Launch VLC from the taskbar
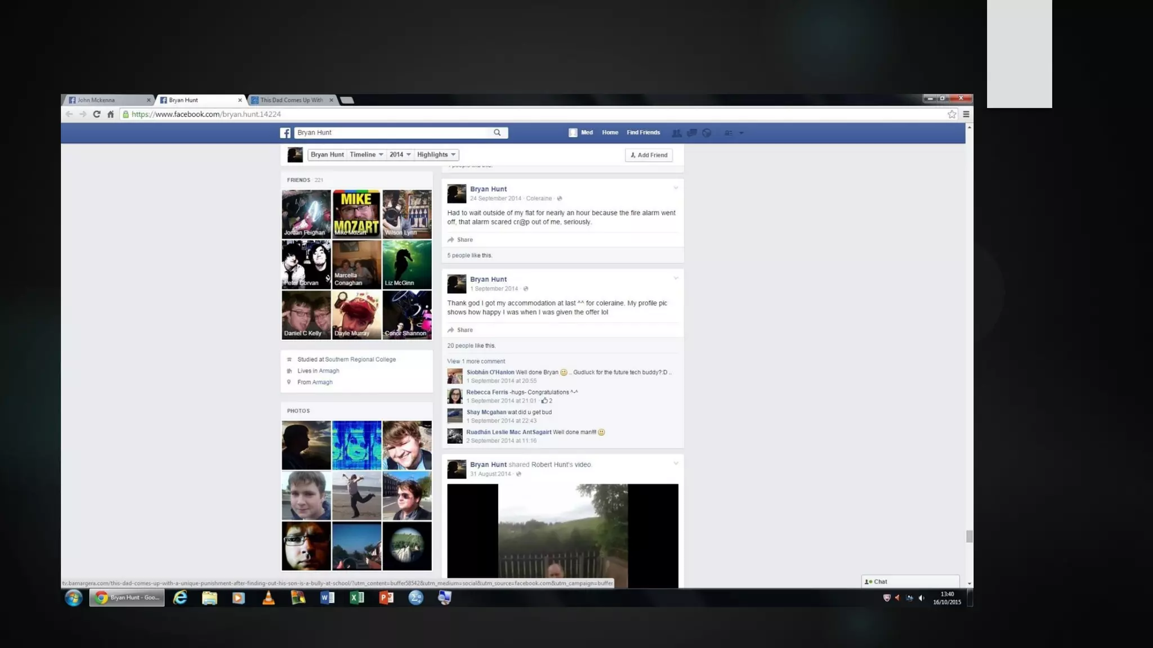This screenshot has height=648, width=1153. point(269,598)
